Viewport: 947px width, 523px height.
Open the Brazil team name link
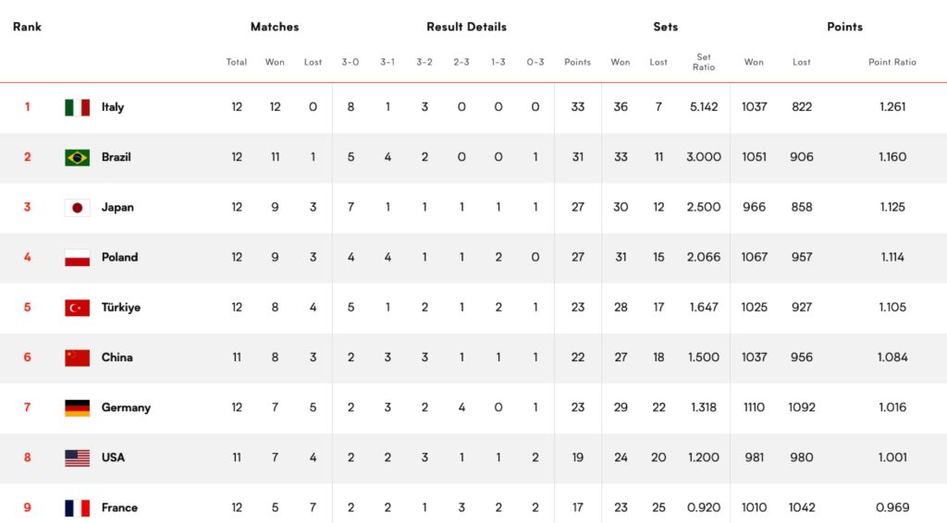click(116, 157)
